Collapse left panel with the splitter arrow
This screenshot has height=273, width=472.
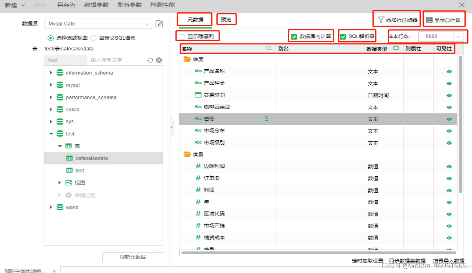click(x=172, y=127)
